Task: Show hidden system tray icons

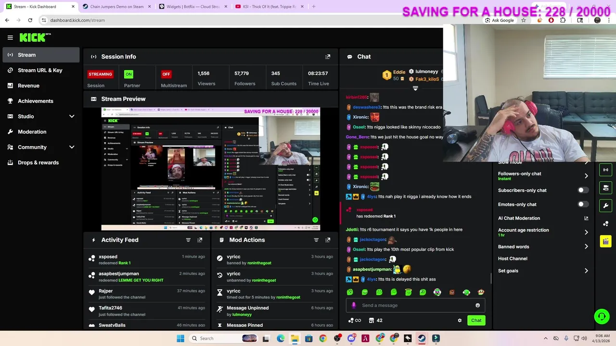Action: (x=545, y=338)
